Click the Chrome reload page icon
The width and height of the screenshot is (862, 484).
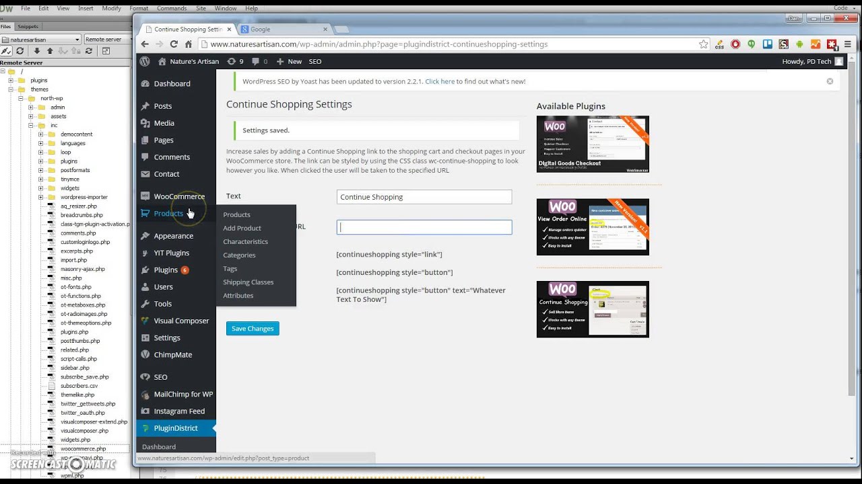click(x=174, y=44)
